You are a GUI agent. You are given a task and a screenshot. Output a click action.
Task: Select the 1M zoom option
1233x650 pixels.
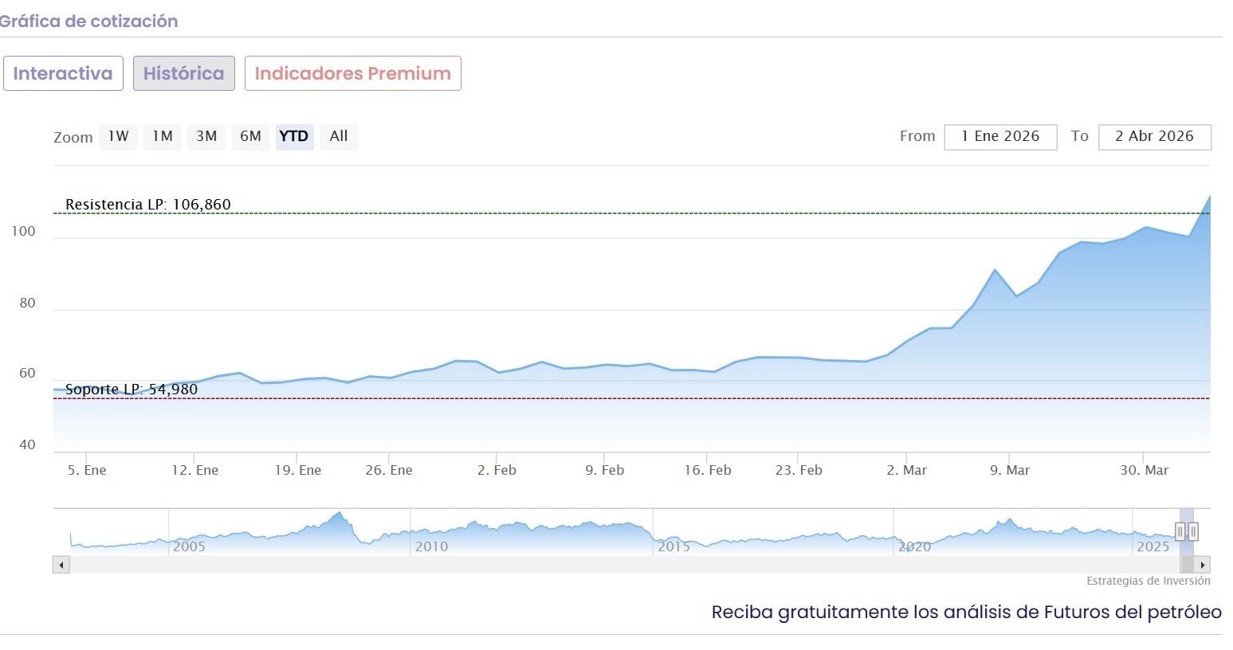[x=163, y=136]
